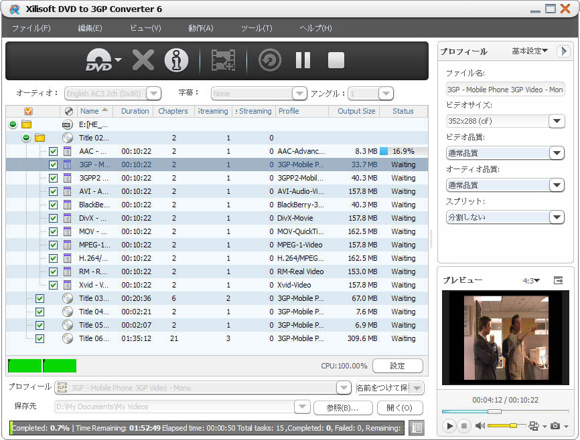Collapse the Title 02 tree node
Screen dimensions: 580x440
26,138
